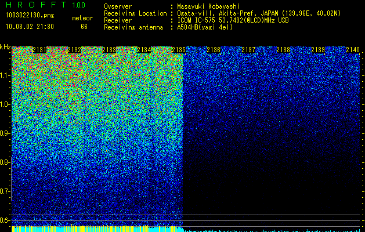The width and height of the screenshot is (365, 232).
Task: Select the filename 1003022130.png
Action: (x=30, y=15)
